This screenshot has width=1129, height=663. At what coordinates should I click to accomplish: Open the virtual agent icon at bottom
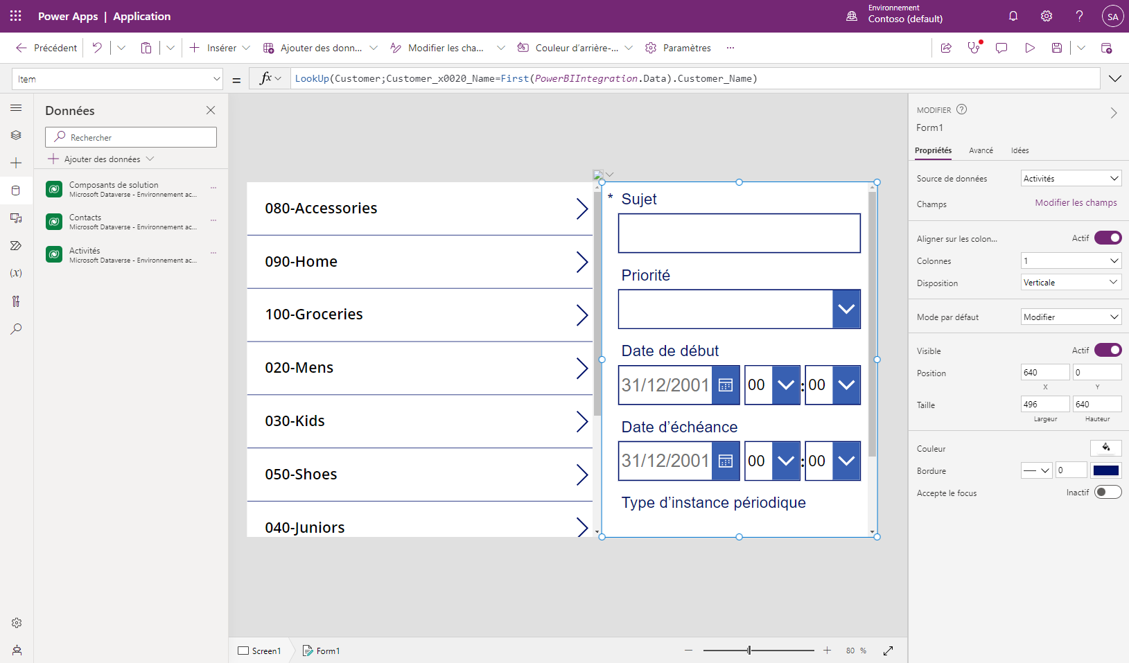click(17, 650)
